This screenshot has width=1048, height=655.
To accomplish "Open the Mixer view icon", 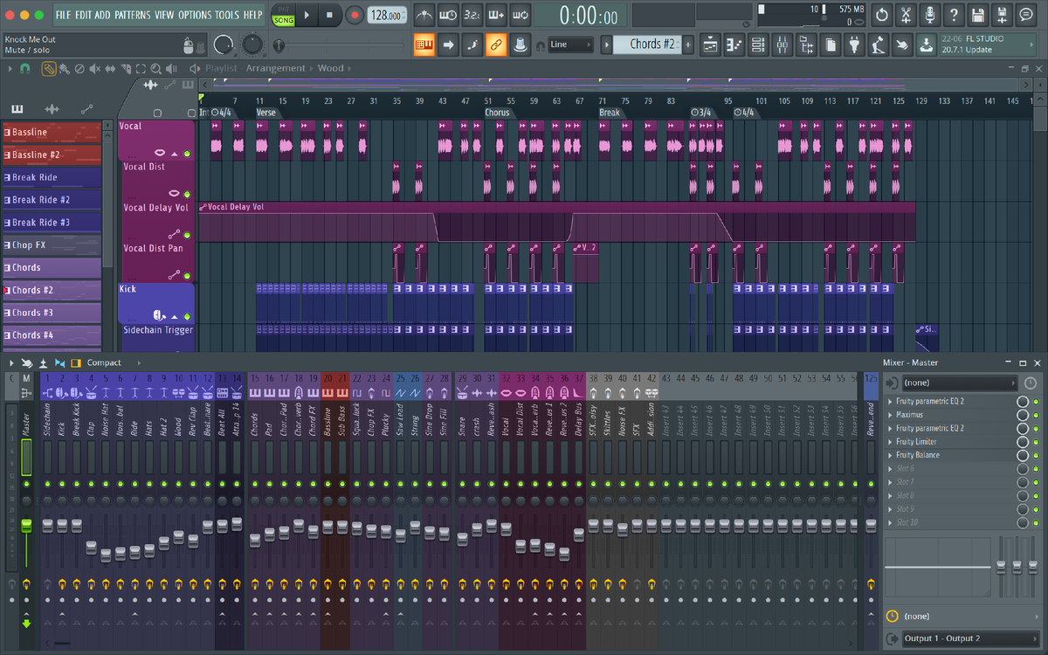I will pyautogui.click(x=783, y=45).
